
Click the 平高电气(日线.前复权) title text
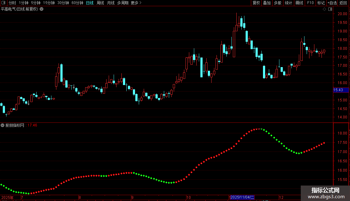20,9
